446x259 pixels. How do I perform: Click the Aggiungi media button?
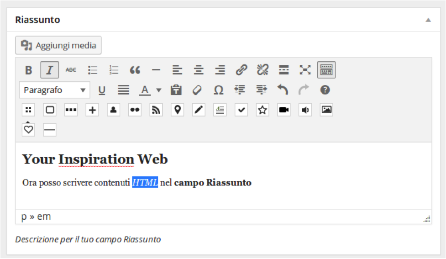tap(58, 45)
